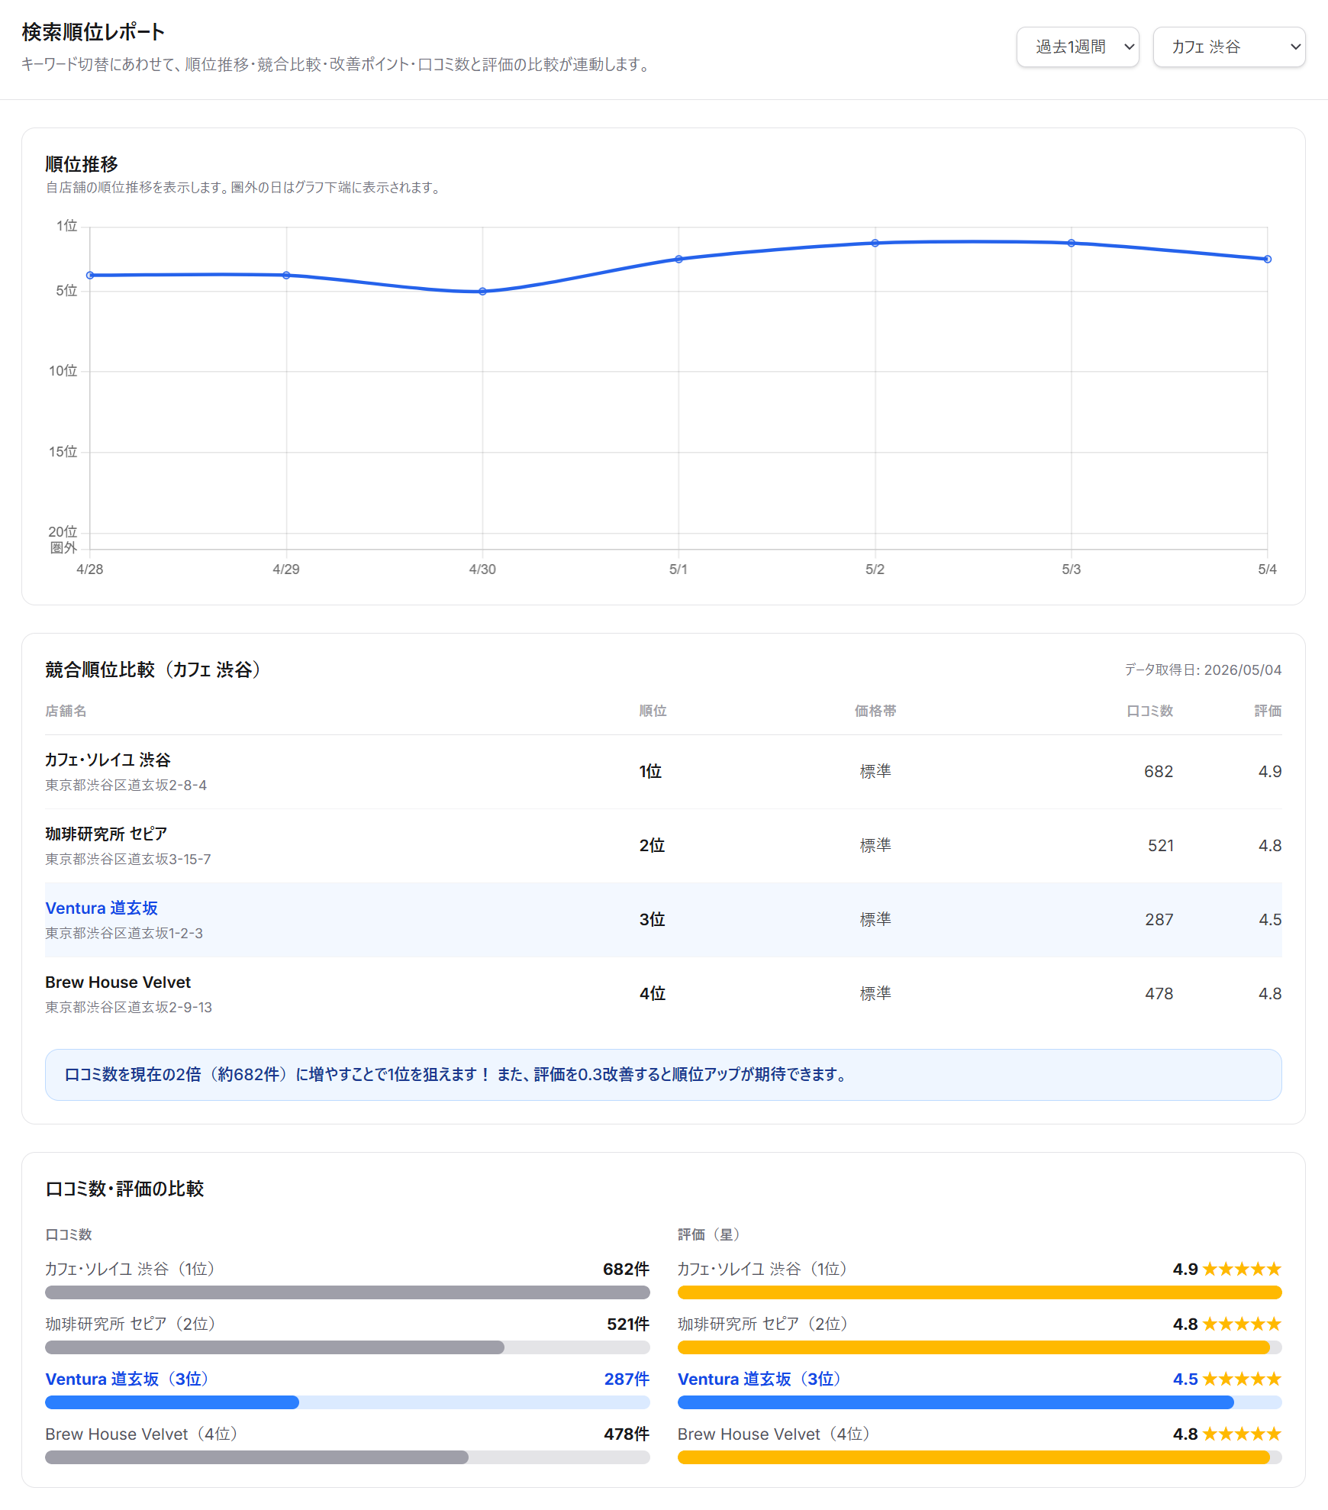1328x1510 pixels.
Task: Click address 東京都渋谷区道玄坂1-2-3
Action: tap(124, 934)
